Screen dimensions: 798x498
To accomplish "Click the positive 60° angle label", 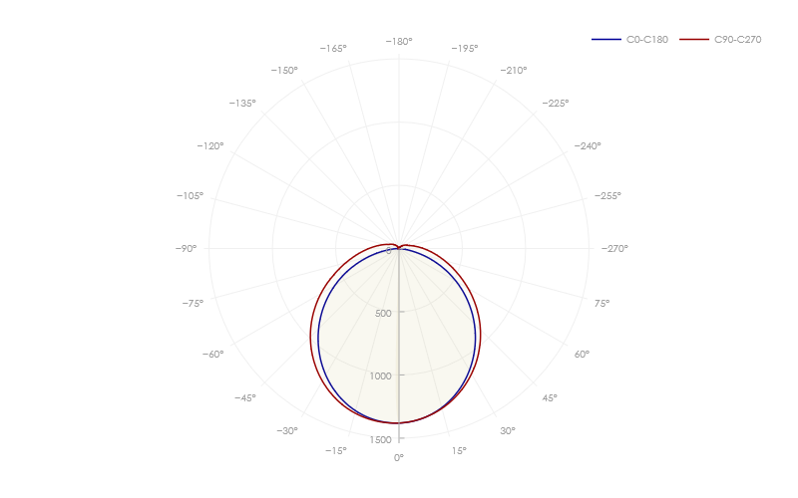I will [582, 355].
